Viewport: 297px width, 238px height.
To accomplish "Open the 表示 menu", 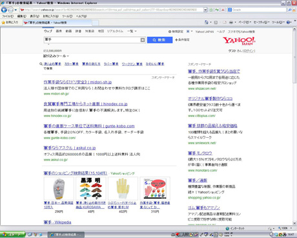I will 34,16.
